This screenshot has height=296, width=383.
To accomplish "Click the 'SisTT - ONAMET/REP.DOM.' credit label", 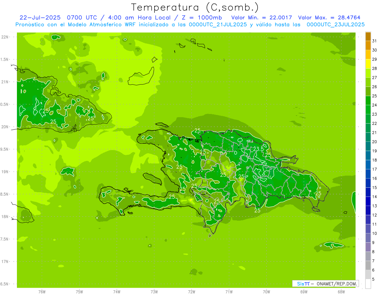I will click(326, 284).
